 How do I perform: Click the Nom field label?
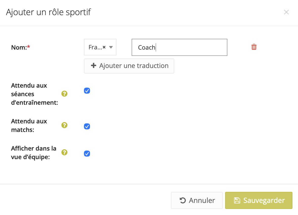point(19,47)
